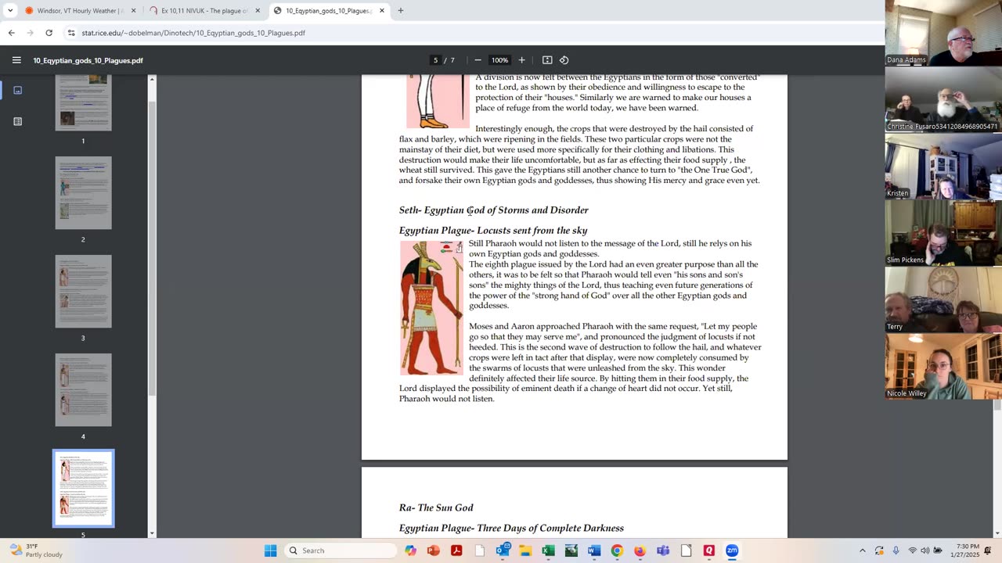This screenshot has height=563, width=1002.
Task: Open Wi-Fi network settings from tray
Action: (x=913, y=550)
